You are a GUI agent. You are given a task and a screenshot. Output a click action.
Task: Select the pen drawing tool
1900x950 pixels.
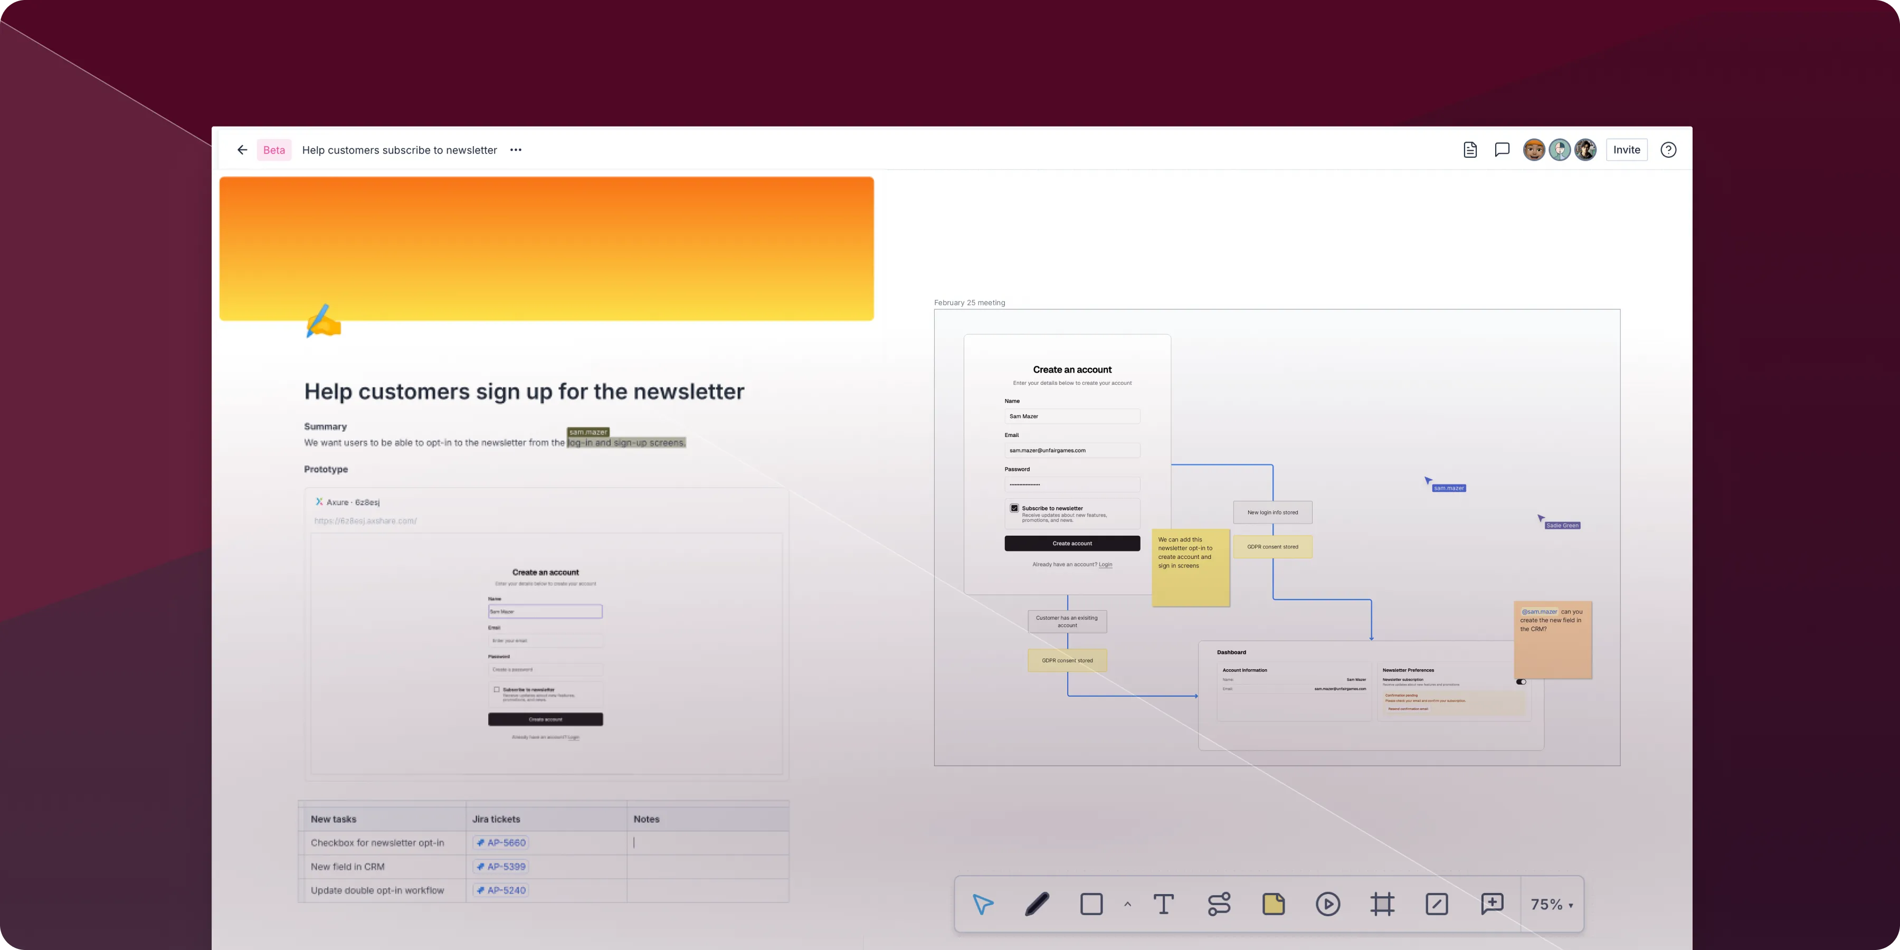[1037, 904]
